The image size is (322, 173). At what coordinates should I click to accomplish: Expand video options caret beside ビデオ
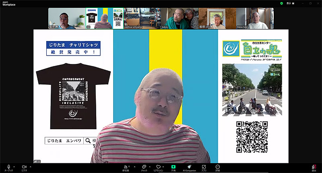tap(30, 166)
